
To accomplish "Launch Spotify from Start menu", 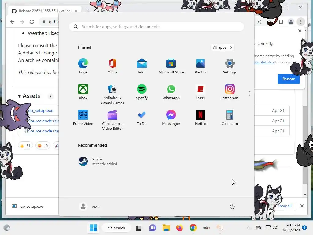I will coord(142,92).
